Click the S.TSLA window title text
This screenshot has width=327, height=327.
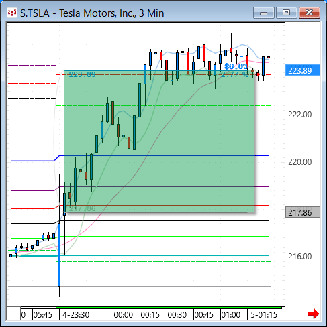pyautogui.click(x=92, y=13)
